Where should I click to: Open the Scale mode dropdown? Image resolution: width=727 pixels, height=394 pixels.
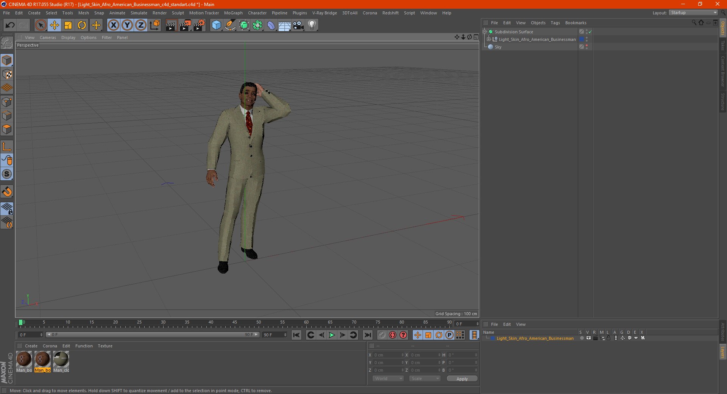click(425, 378)
